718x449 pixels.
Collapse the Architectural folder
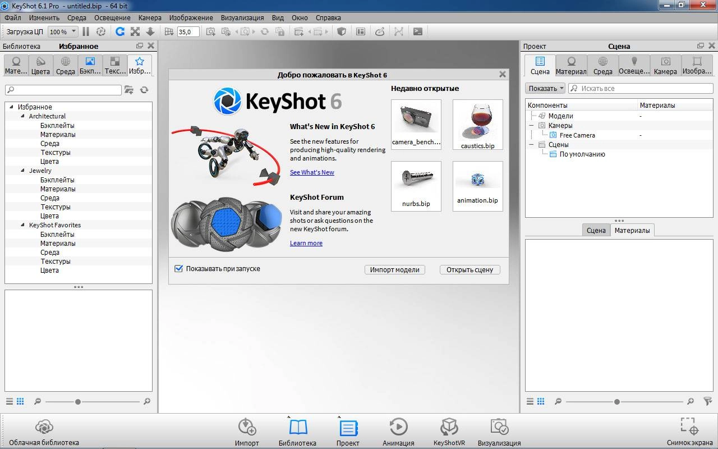pos(22,116)
